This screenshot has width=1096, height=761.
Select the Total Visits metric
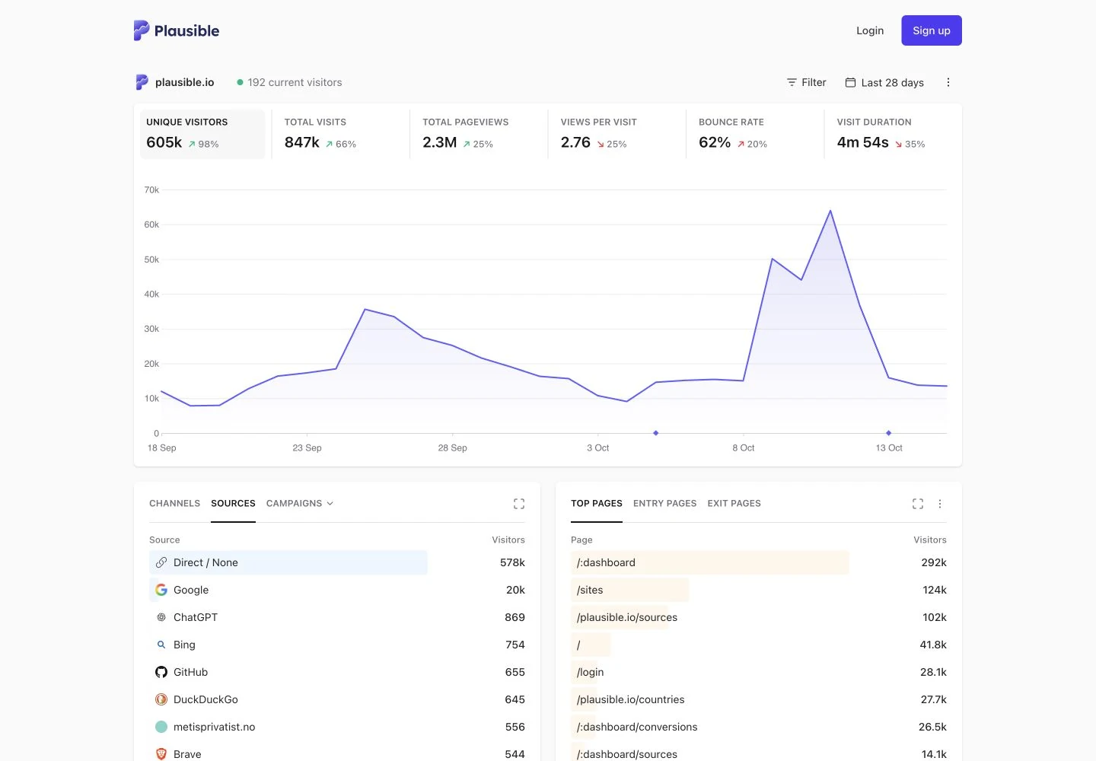coord(341,134)
